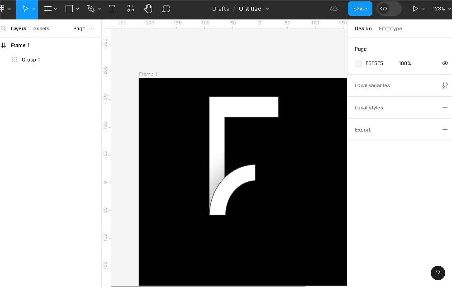The width and height of the screenshot is (452, 287).
Task: Select the Group 1 layer
Action: pyautogui.click(x=31, y=60)
